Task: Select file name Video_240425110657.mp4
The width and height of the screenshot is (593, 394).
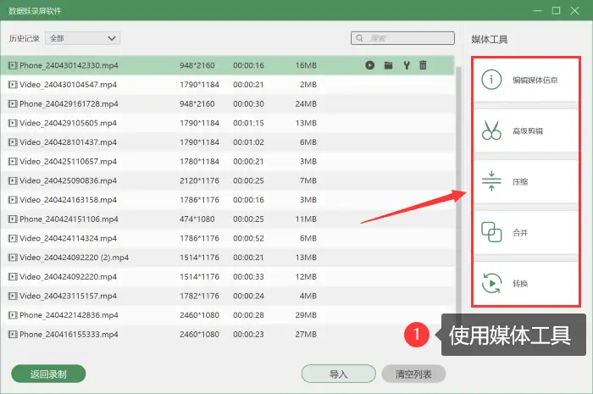Action: point(68,162)
